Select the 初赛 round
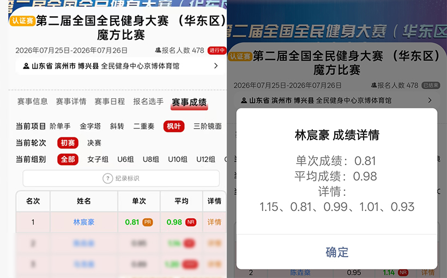447x278 pixels. tap(68, 143)
